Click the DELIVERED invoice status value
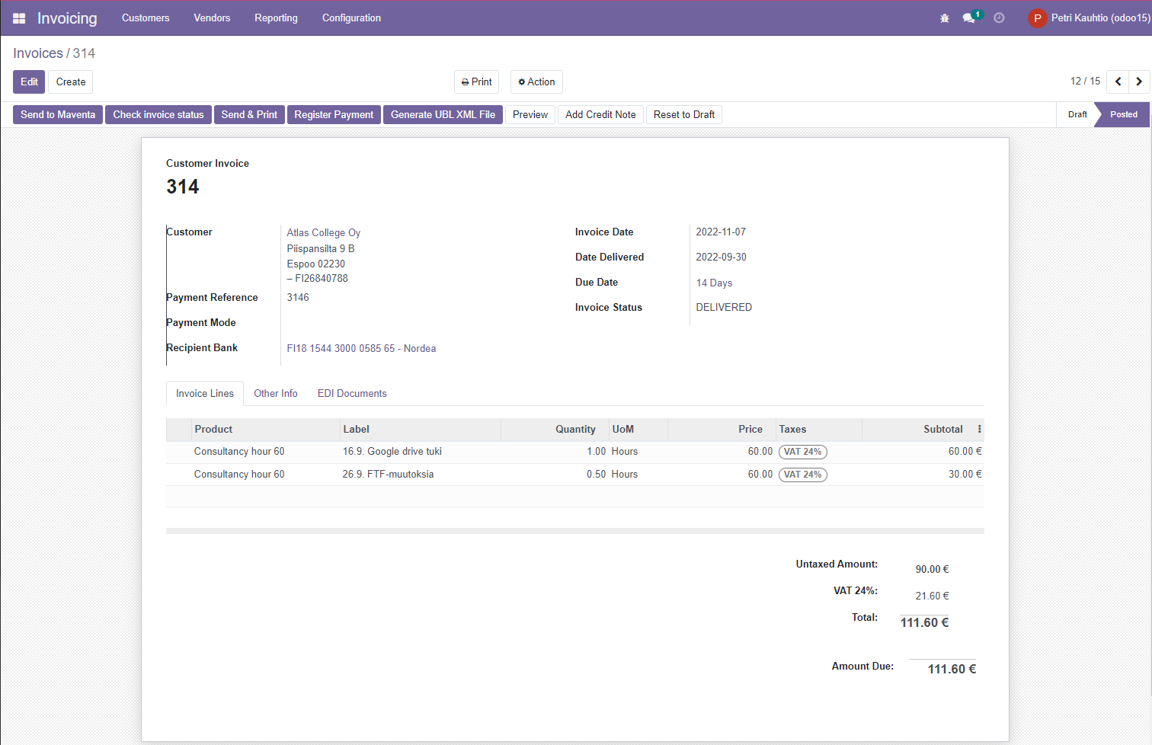Screen dimensions: 1152x745 (724, 308)
